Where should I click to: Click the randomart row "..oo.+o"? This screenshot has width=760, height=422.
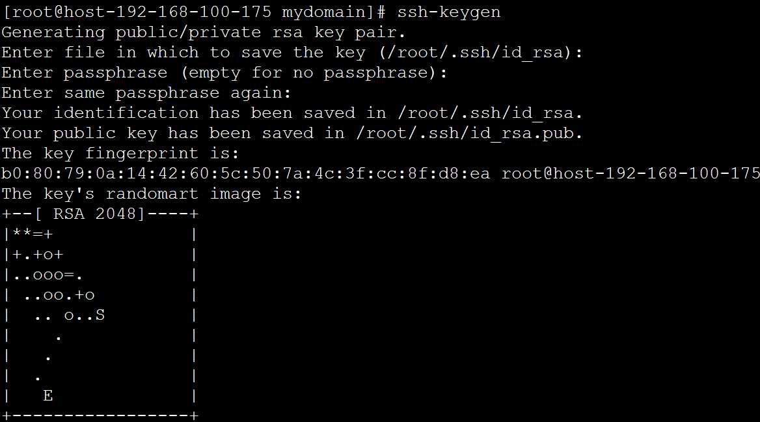pyautogui.click(x=59, y=296)
